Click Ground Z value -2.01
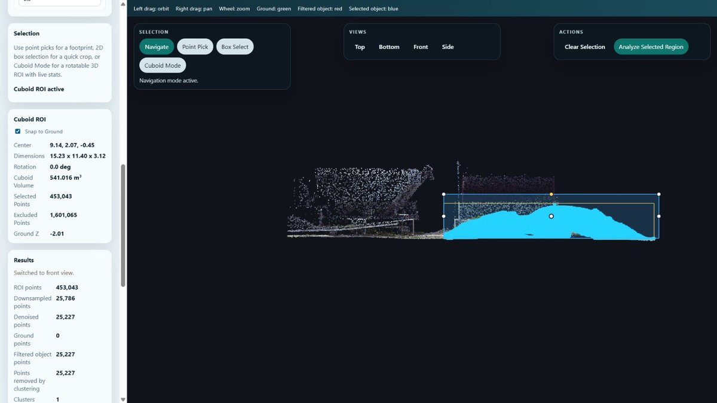Screen dimensions: 717x403 tap(57, 234)
